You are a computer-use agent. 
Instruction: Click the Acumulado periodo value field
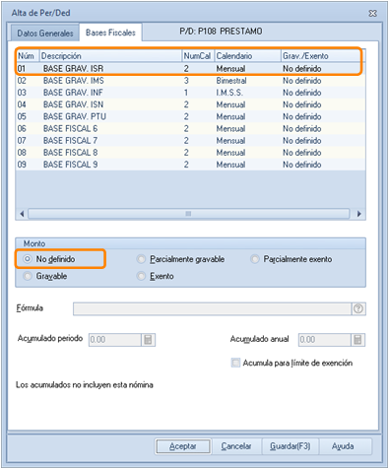[x=115, y=340]
